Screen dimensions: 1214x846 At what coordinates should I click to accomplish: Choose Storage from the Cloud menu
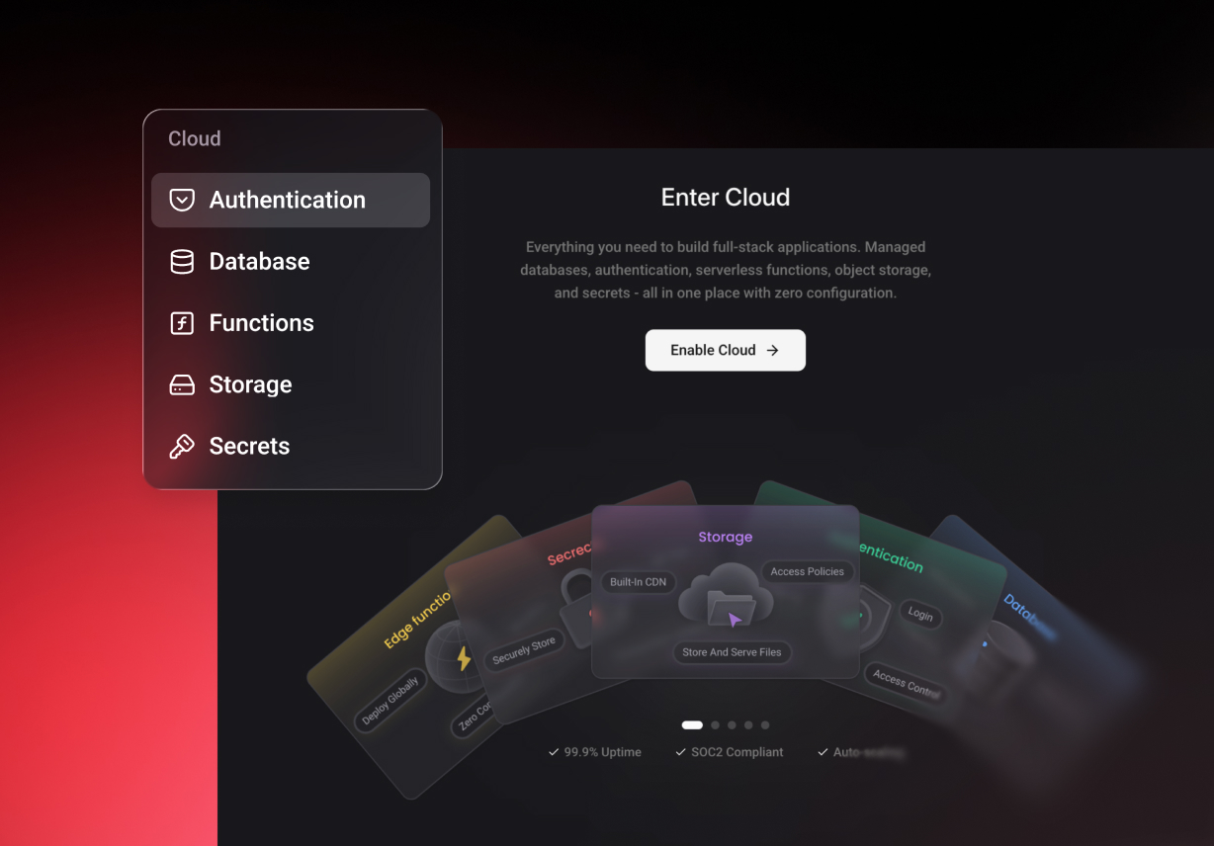point(291,384)
